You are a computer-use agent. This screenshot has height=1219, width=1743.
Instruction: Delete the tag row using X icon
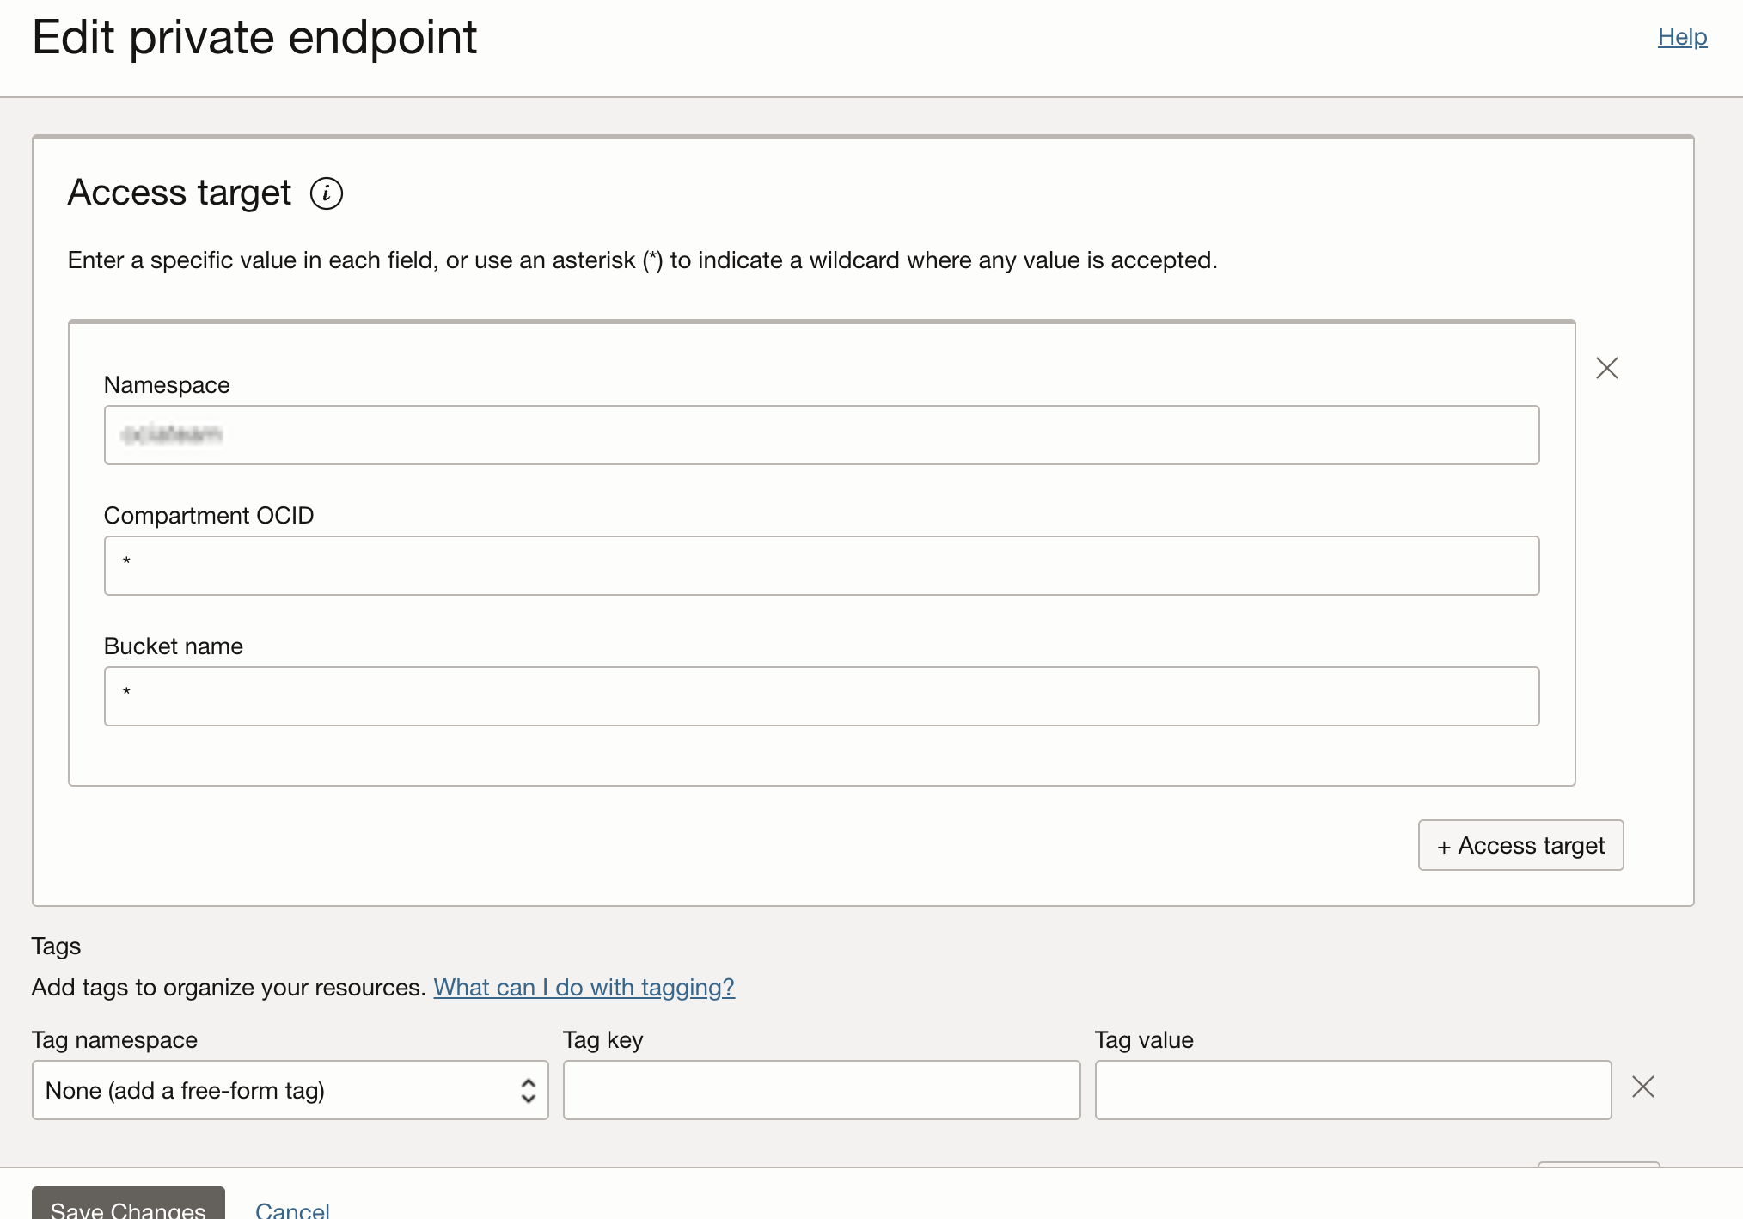point(1642,1087)
